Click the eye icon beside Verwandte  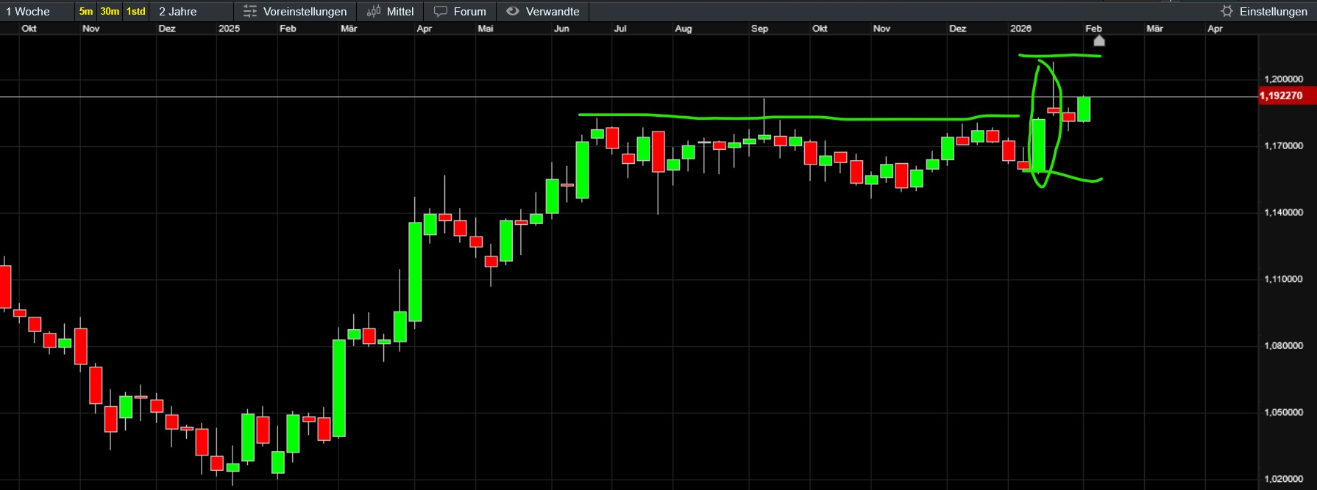pos(513,12)
